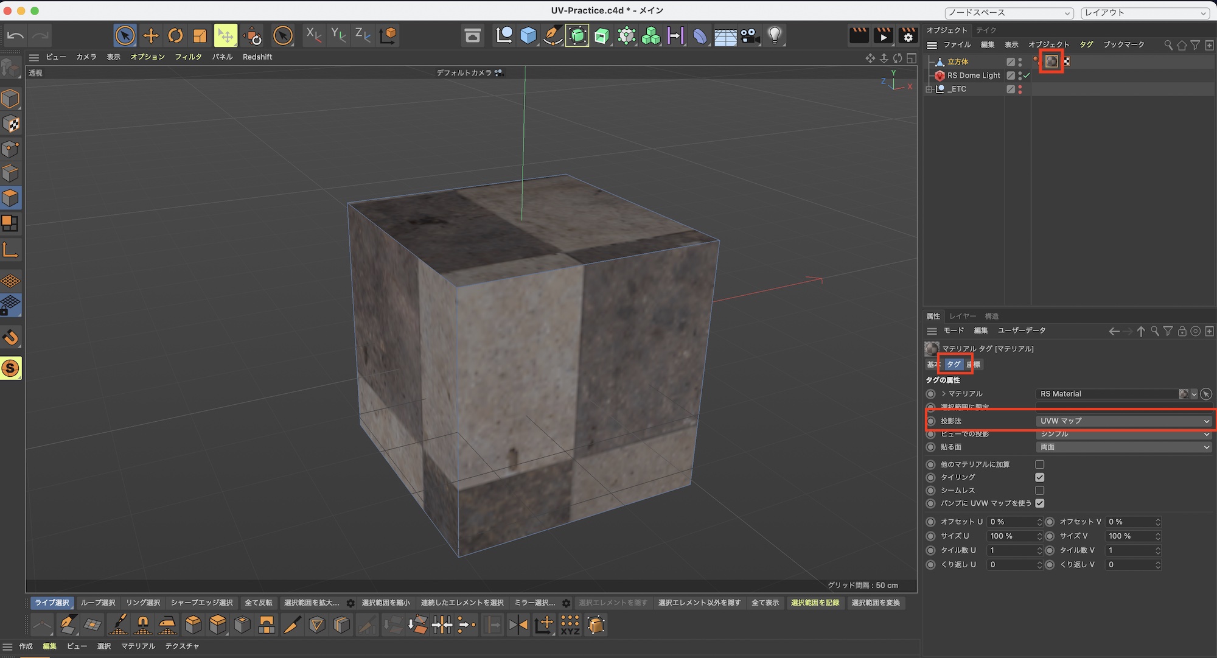
Task: Click the knife cut tool in bottom toolbar
Action: (292, 625)
